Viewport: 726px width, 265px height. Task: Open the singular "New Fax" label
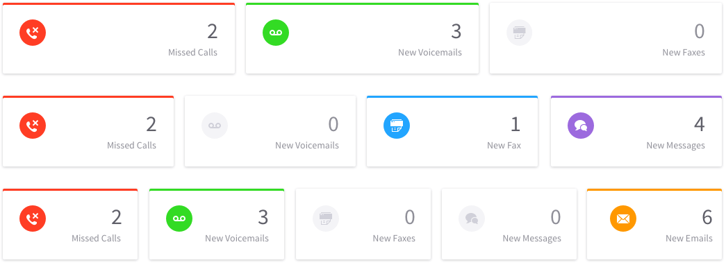pos(504,145)
